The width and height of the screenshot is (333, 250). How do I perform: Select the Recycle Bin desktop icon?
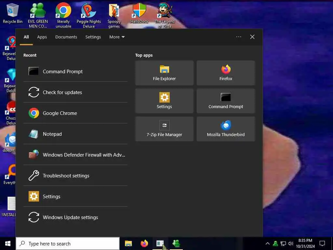[x=13, y=13]
